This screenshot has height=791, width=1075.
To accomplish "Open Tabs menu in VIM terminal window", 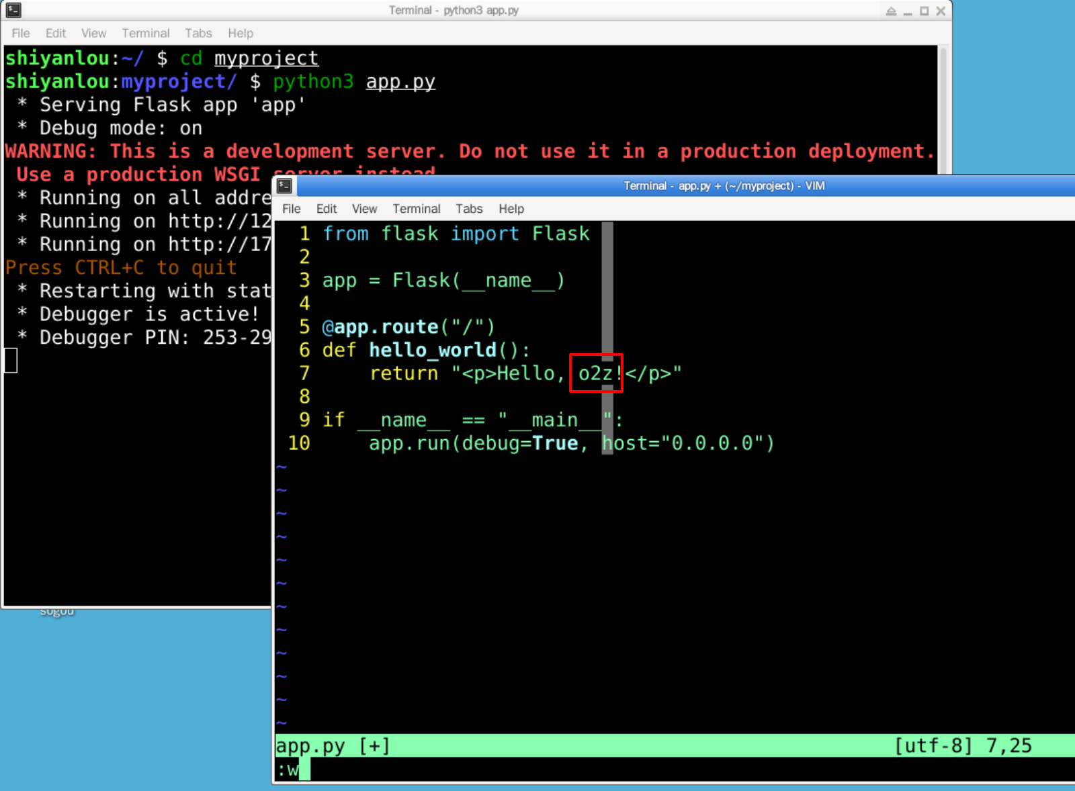I will pyautogui.click(x=469, y=209).
